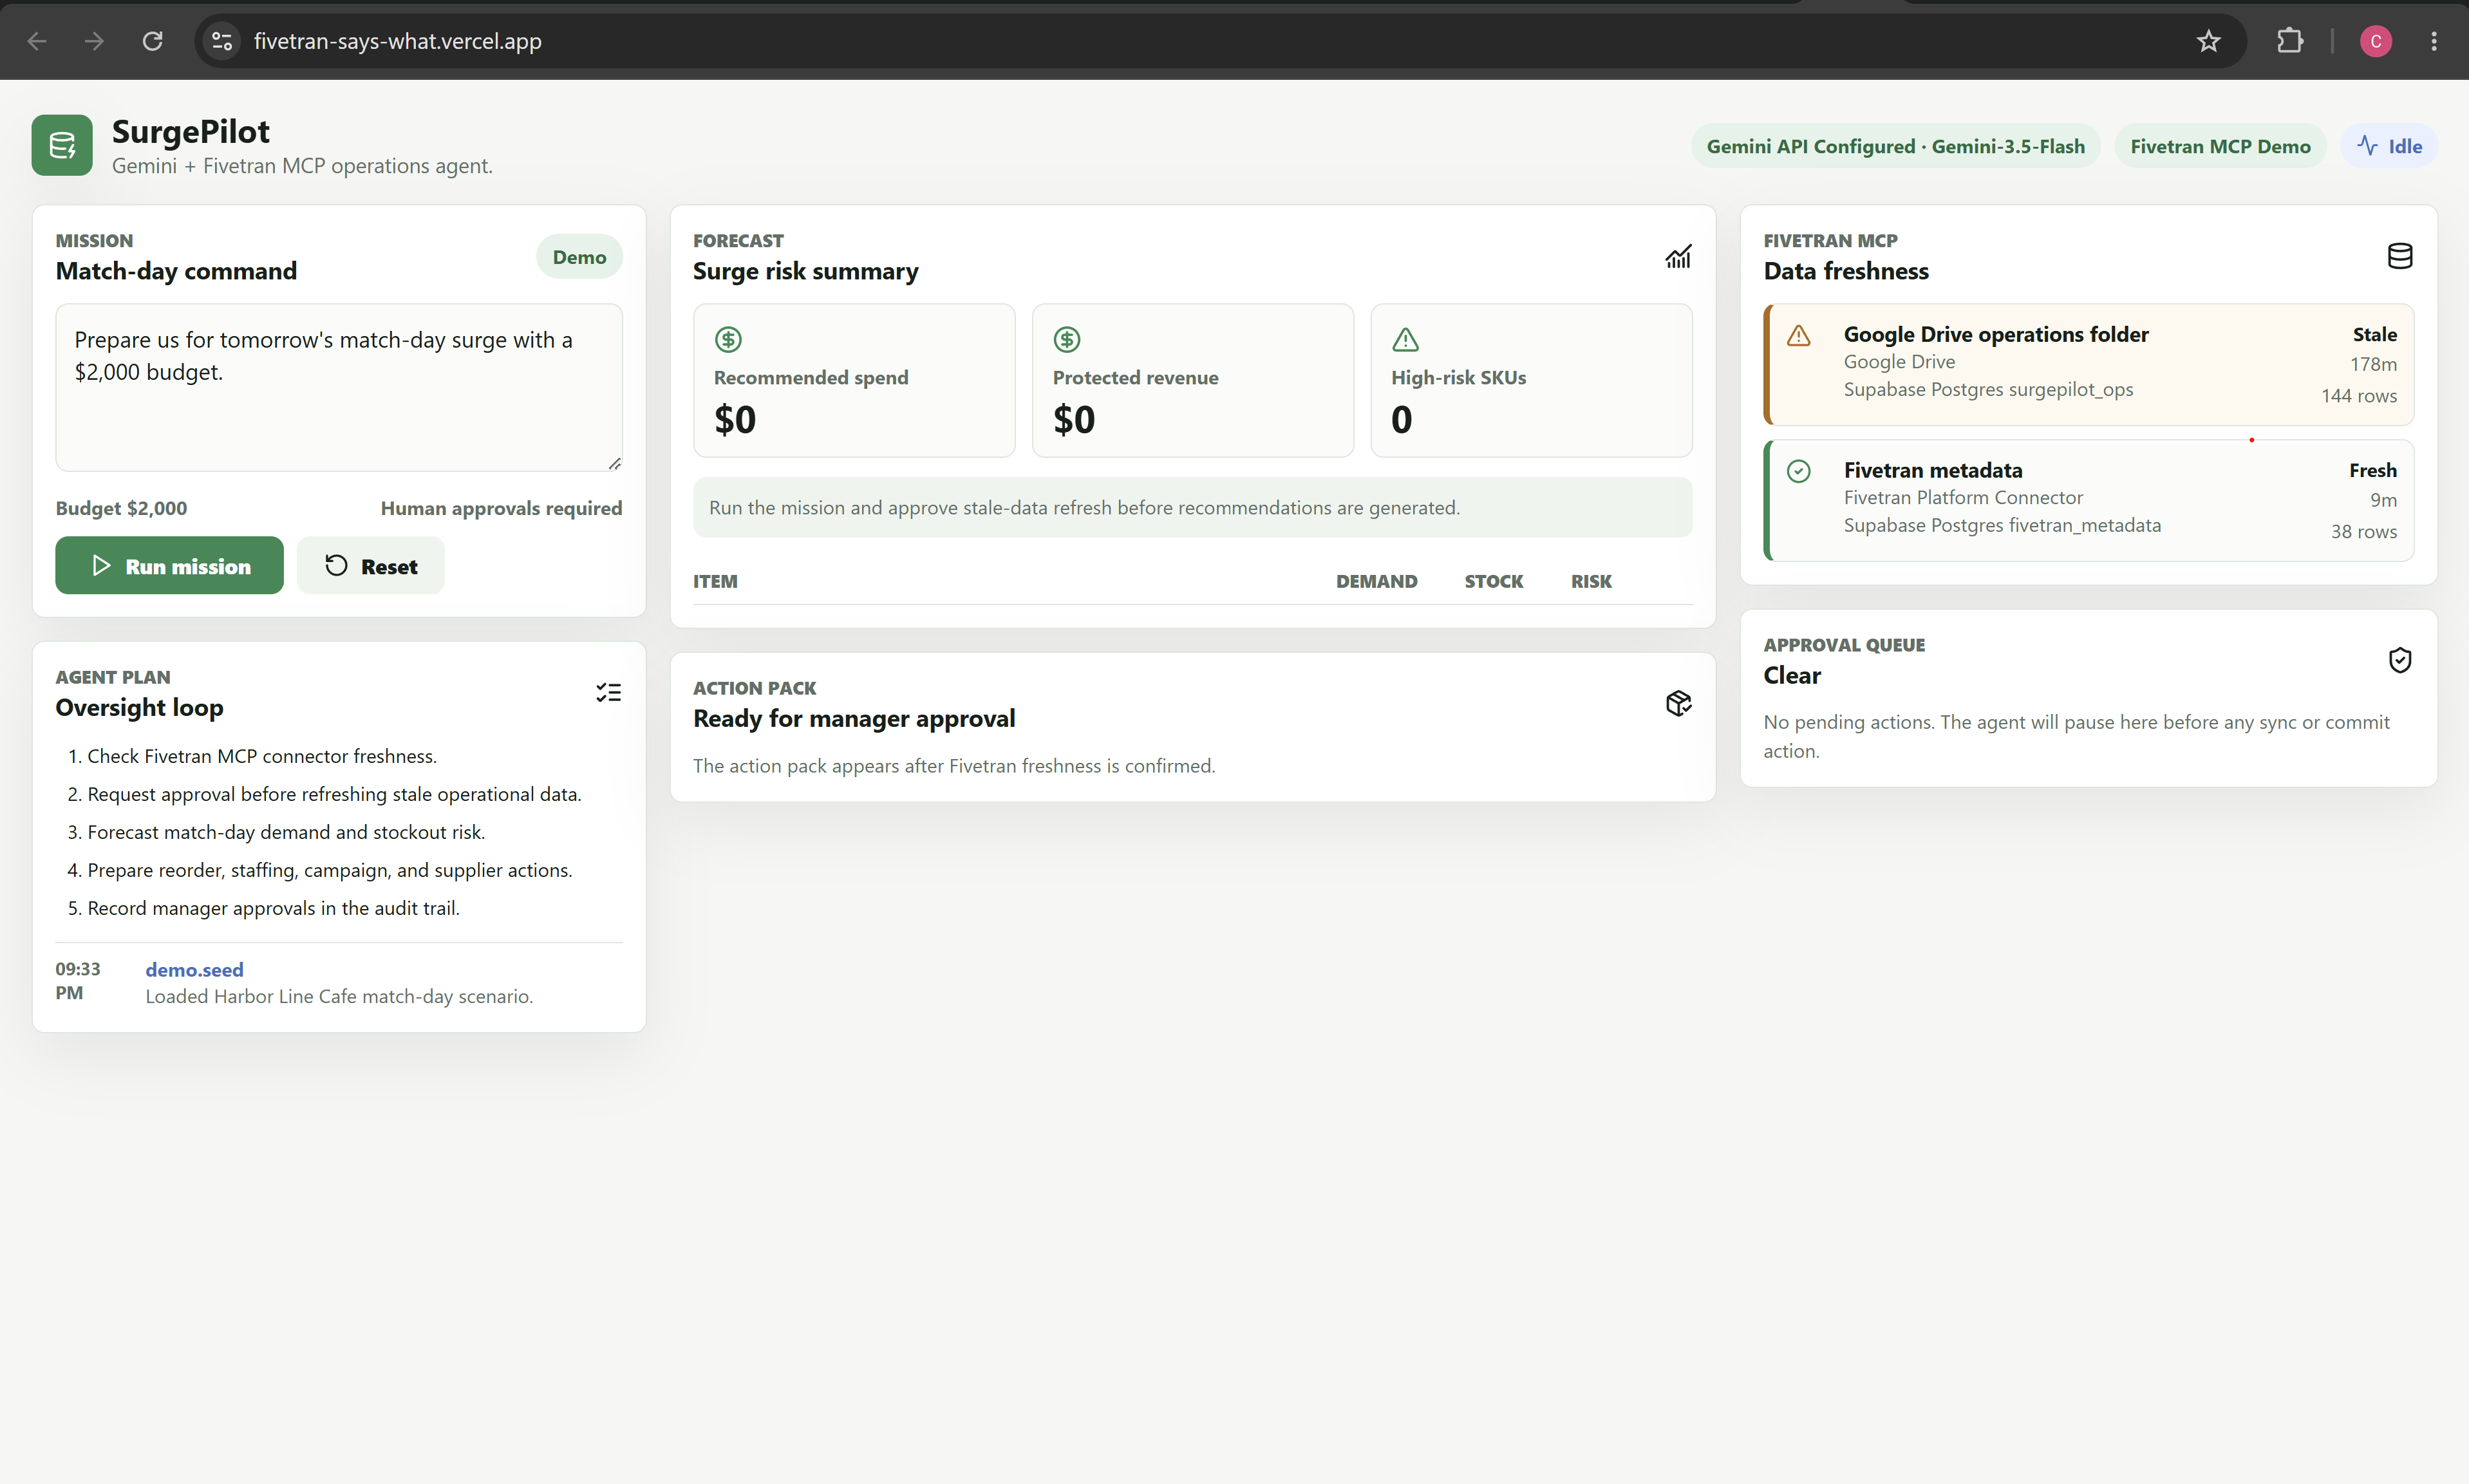Reload the page with the refresh icon

coord(152,41)
